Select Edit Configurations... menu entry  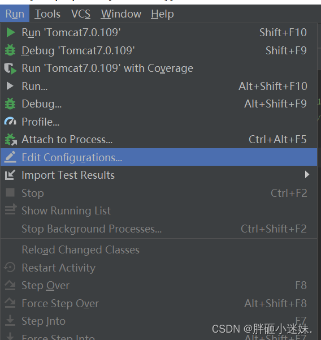point(159,157)
